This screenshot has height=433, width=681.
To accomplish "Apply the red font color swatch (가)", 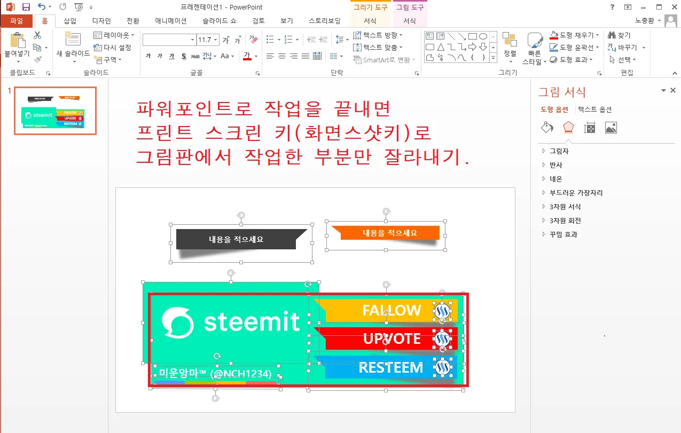I will (x=247, y=57).
